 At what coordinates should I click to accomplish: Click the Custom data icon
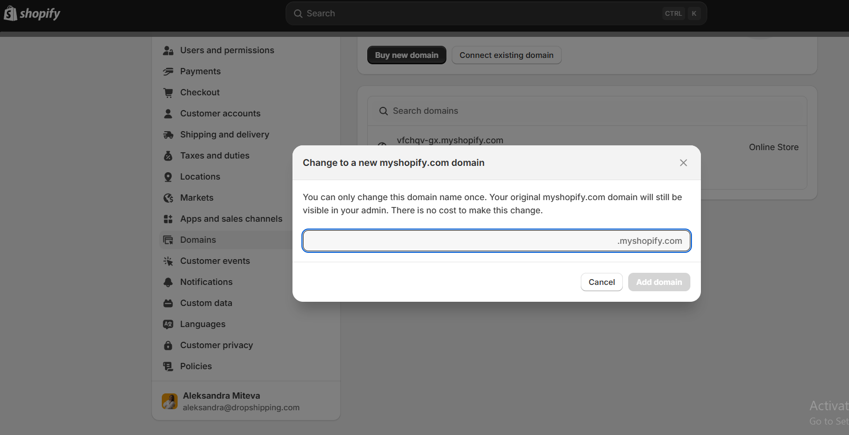[168, 303]
